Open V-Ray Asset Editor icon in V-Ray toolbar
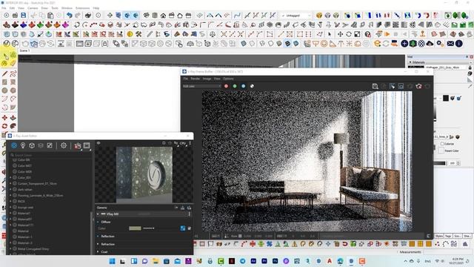Viewport: 474px width, 267px height. click(7, 44)
